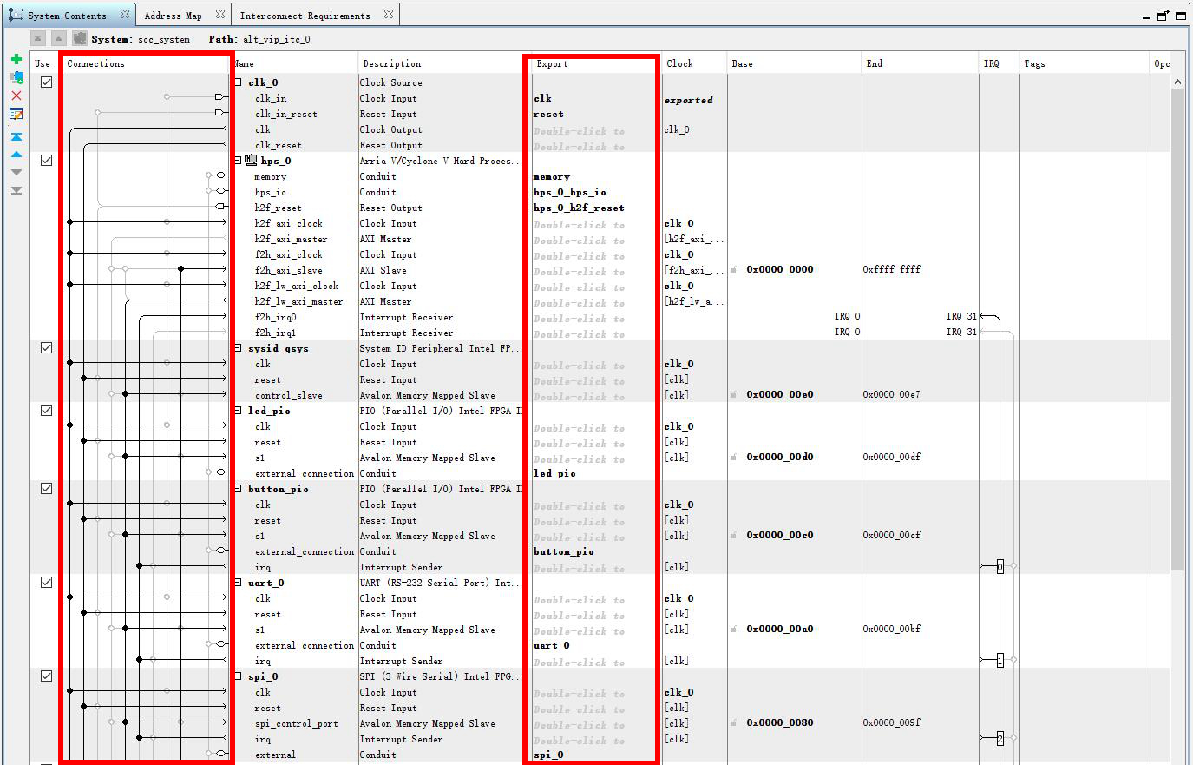
Task: Click the grey drill-into-subsystem icon before System label
Action: pyautogui.click(x=80, y=38)
